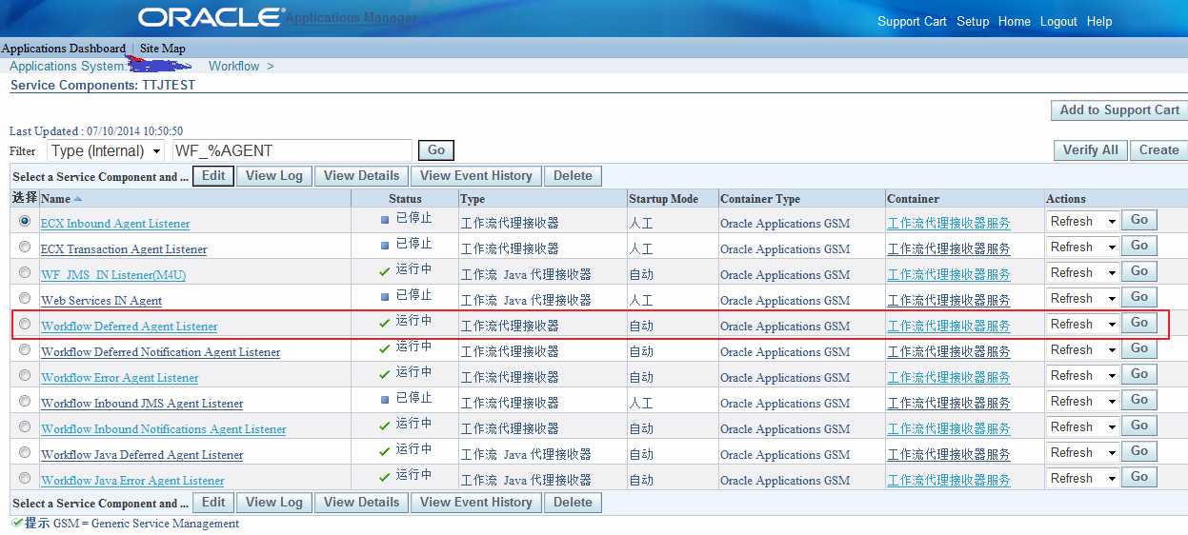Open Actions dropdown for Workflow Java Deferred Agent Listener

point(1082,452)
